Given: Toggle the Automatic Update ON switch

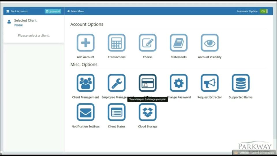Looking at the screenshot, I should tap(264, 11).
